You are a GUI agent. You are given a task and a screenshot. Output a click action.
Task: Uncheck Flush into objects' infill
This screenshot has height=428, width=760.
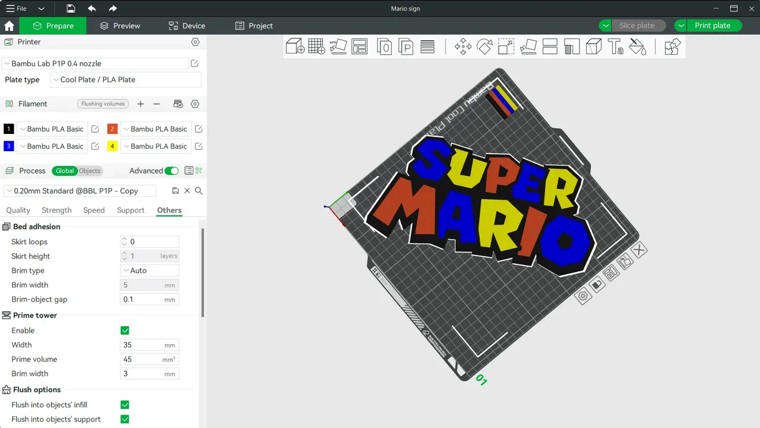(x=125, y=404)
